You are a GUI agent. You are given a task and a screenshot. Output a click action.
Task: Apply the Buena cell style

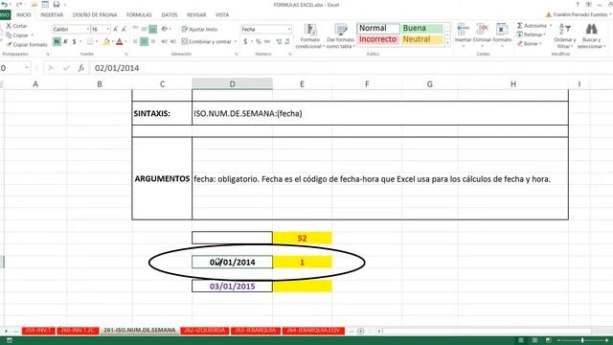coord(422,28)
